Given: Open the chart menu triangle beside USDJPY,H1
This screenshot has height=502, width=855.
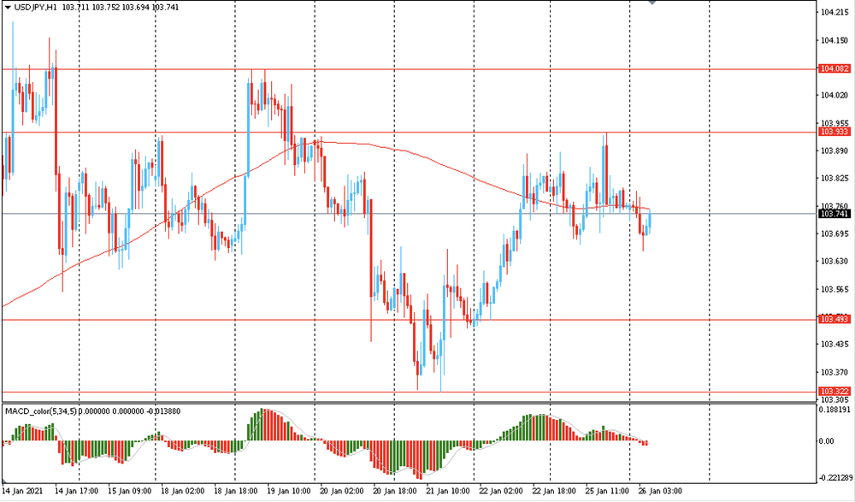Looking at the screenshot, I should click(8, 8).
